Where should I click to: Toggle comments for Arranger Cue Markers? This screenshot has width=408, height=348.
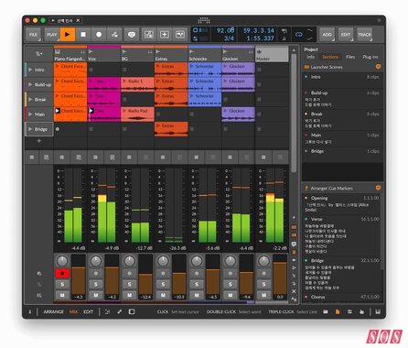coord(378,188)
